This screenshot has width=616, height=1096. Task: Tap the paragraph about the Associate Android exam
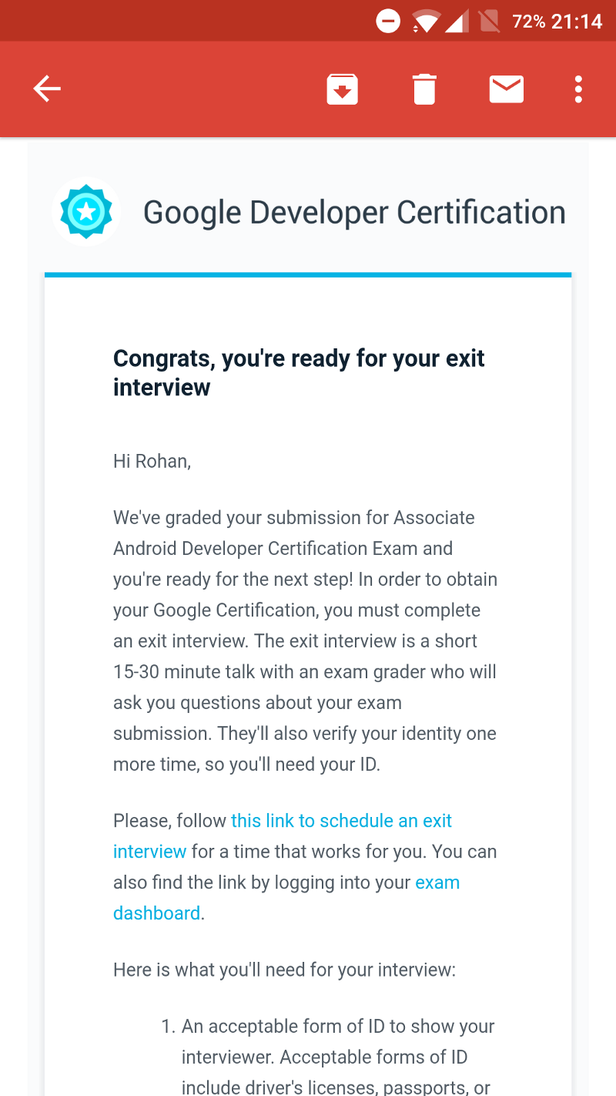(x=305, y=640)
